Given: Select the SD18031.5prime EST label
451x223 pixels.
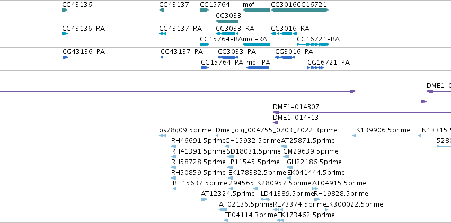Looking at the screenshot, I should click(x=254, y=151).
